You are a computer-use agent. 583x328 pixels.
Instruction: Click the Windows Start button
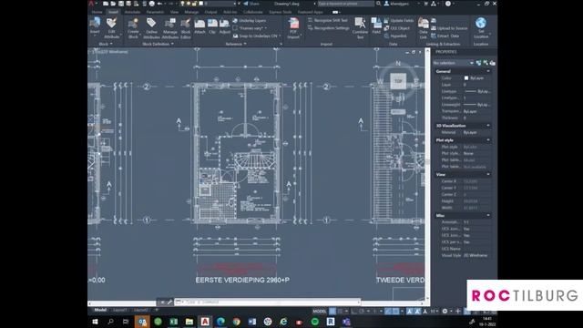point(95,322)
